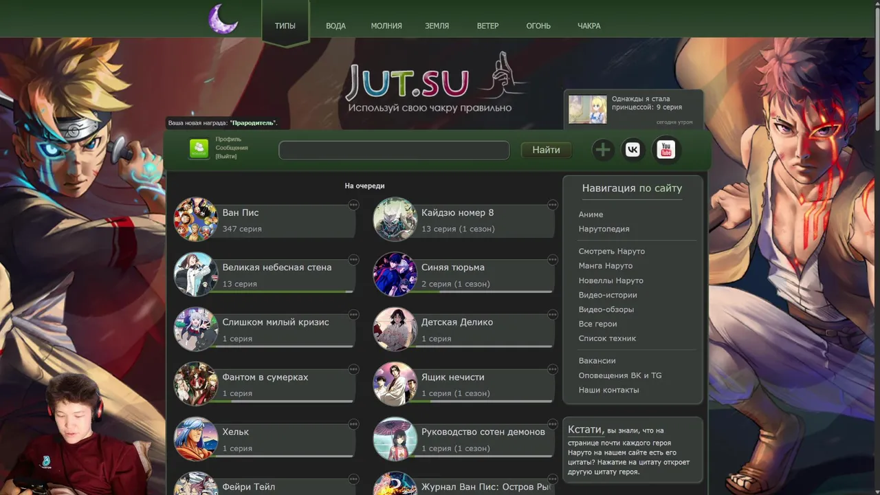Screen dimensions: 880x495
Task: Open the Кайдзю номер 8 round thumbnail
Action: [x=395, y=219]
